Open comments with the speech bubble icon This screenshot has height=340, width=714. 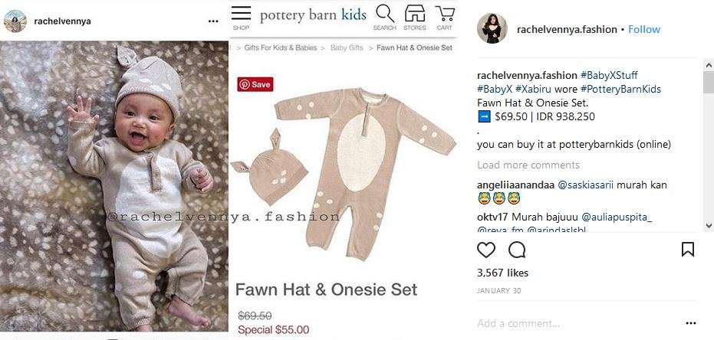coord(517,250)
